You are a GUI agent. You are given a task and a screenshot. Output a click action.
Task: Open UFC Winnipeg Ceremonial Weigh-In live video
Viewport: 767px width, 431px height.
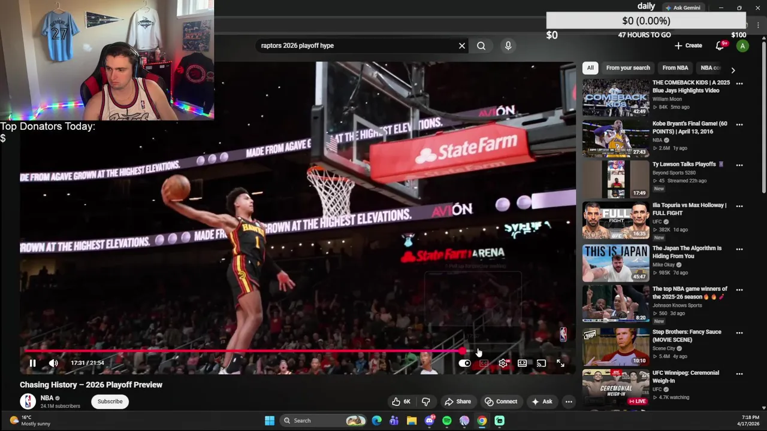615,387
